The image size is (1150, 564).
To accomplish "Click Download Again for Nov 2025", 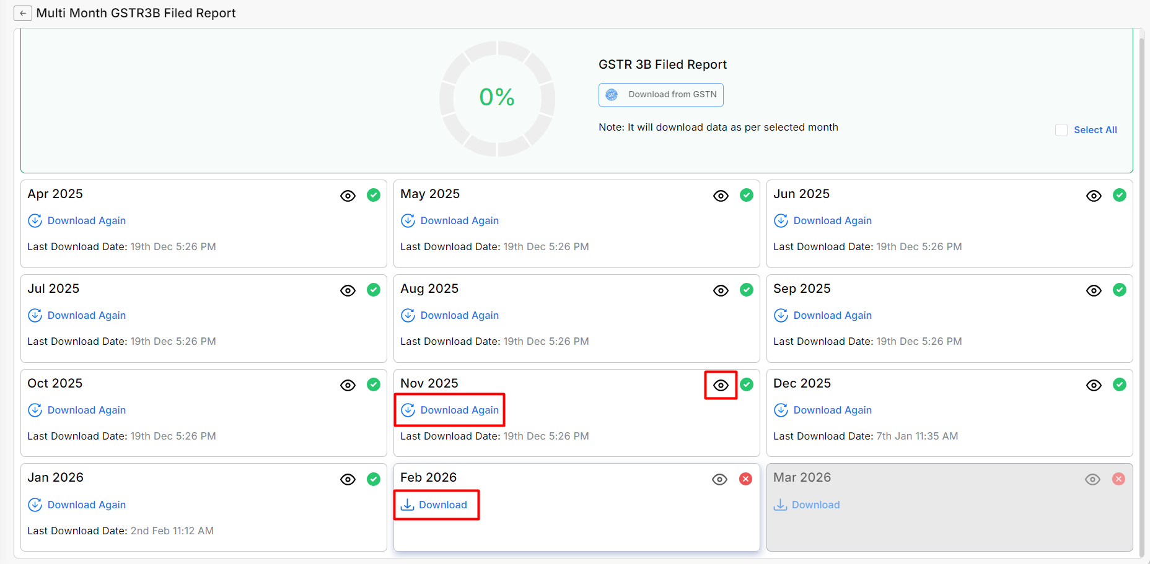I will [x=450, y=410].
